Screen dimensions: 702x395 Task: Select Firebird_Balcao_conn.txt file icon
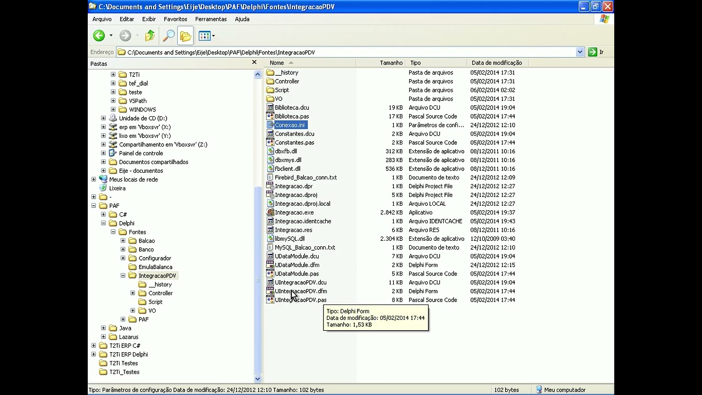point(270,178)
